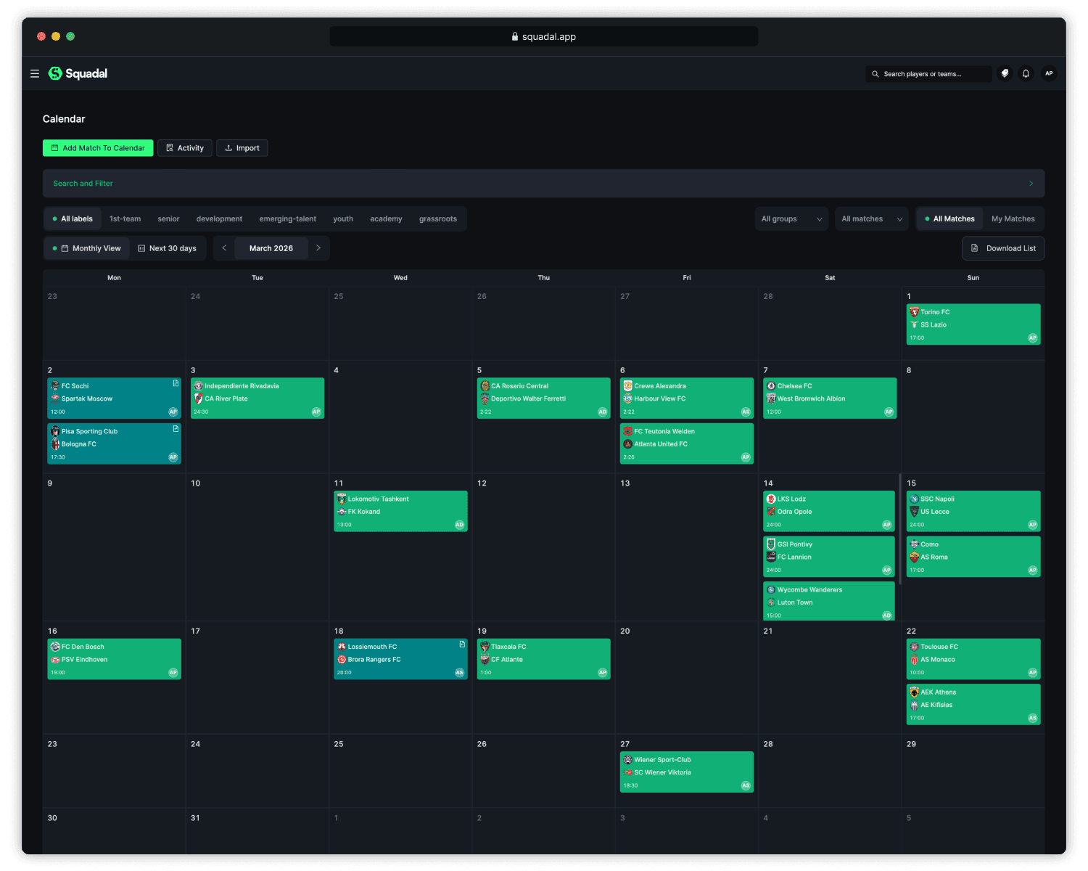The height and width of the screenshot is (871, 1088).
Task: Open Toulouse FC vs AS Monaco match
Action: point(973,659)
